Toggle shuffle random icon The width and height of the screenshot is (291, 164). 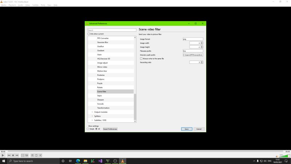coord(40,155)
